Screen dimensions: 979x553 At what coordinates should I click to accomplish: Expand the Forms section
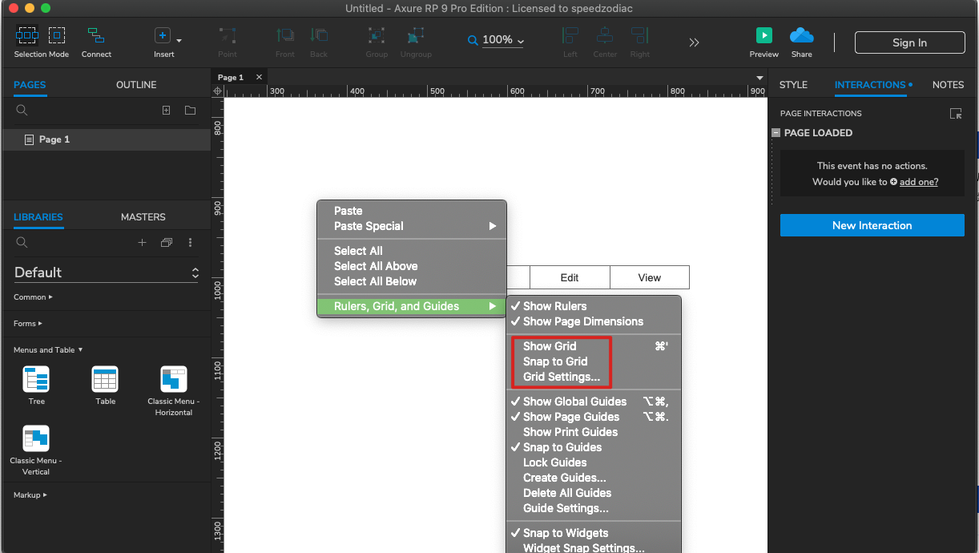point(28,324)
